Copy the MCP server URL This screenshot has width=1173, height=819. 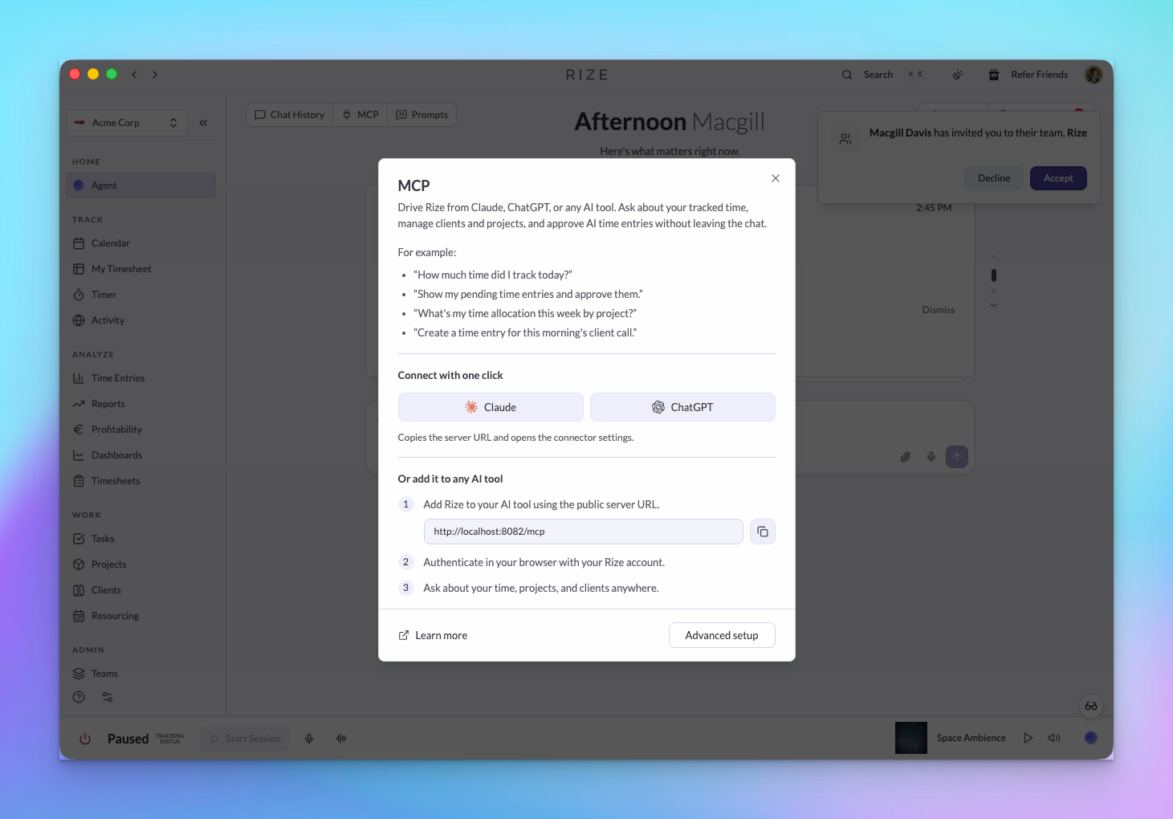[763, 532]
